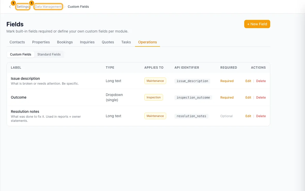Click 'What was done to fix it' description
Image resolution: width=305 pixels, height=191 pixels.
(46, 119)
